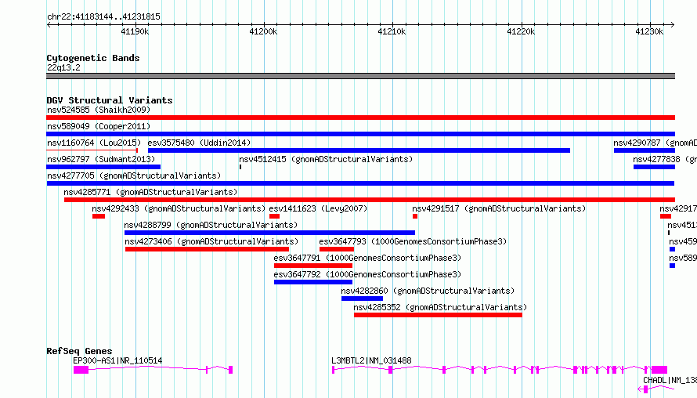Open the L3MBTL2|NM_031488 gene label
Viewport: 697px width, 398px height.
(372, 360)
